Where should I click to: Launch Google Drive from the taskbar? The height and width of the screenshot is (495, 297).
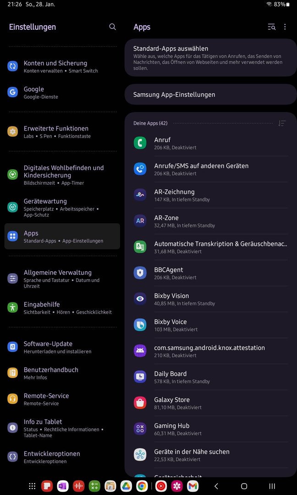(126, 486)
